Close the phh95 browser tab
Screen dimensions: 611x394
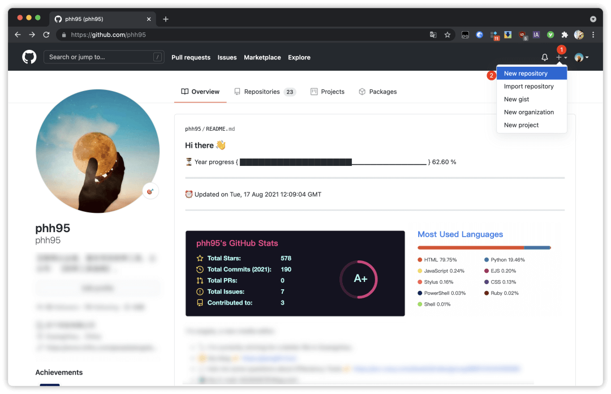click(148, 19)
